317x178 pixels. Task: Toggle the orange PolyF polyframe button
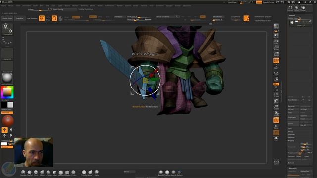coord(276,120)
